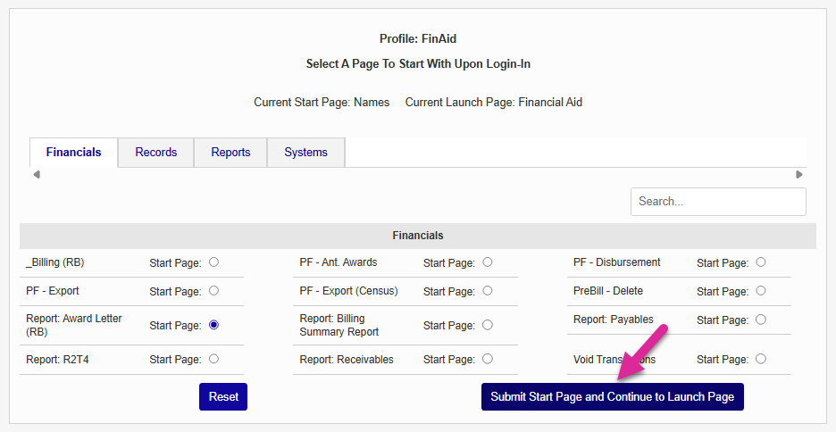This screenshot has width=836, height=432.
Task: Select Report: Receivables start page radio
Action: 487,359
